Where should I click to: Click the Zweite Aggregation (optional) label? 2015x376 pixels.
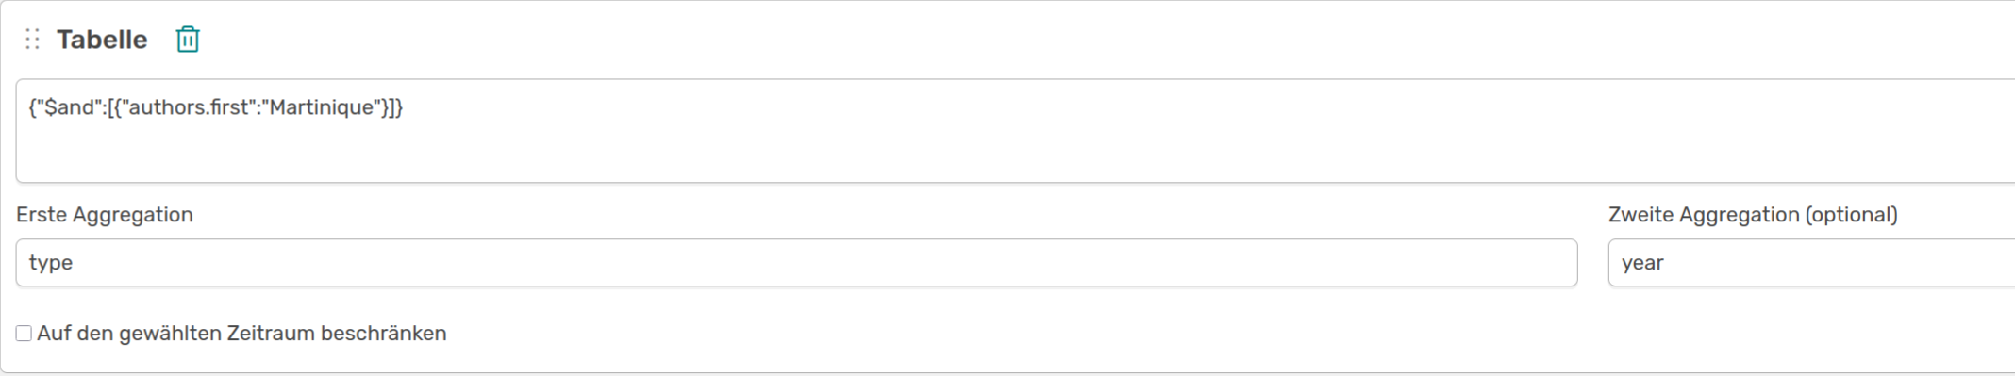[x=1753, y=215]
